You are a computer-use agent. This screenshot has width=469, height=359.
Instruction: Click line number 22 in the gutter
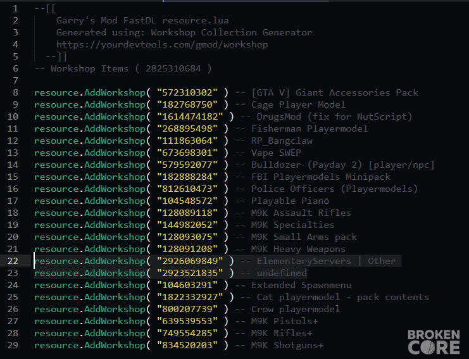pyautogui.click(x=13, y=261)
